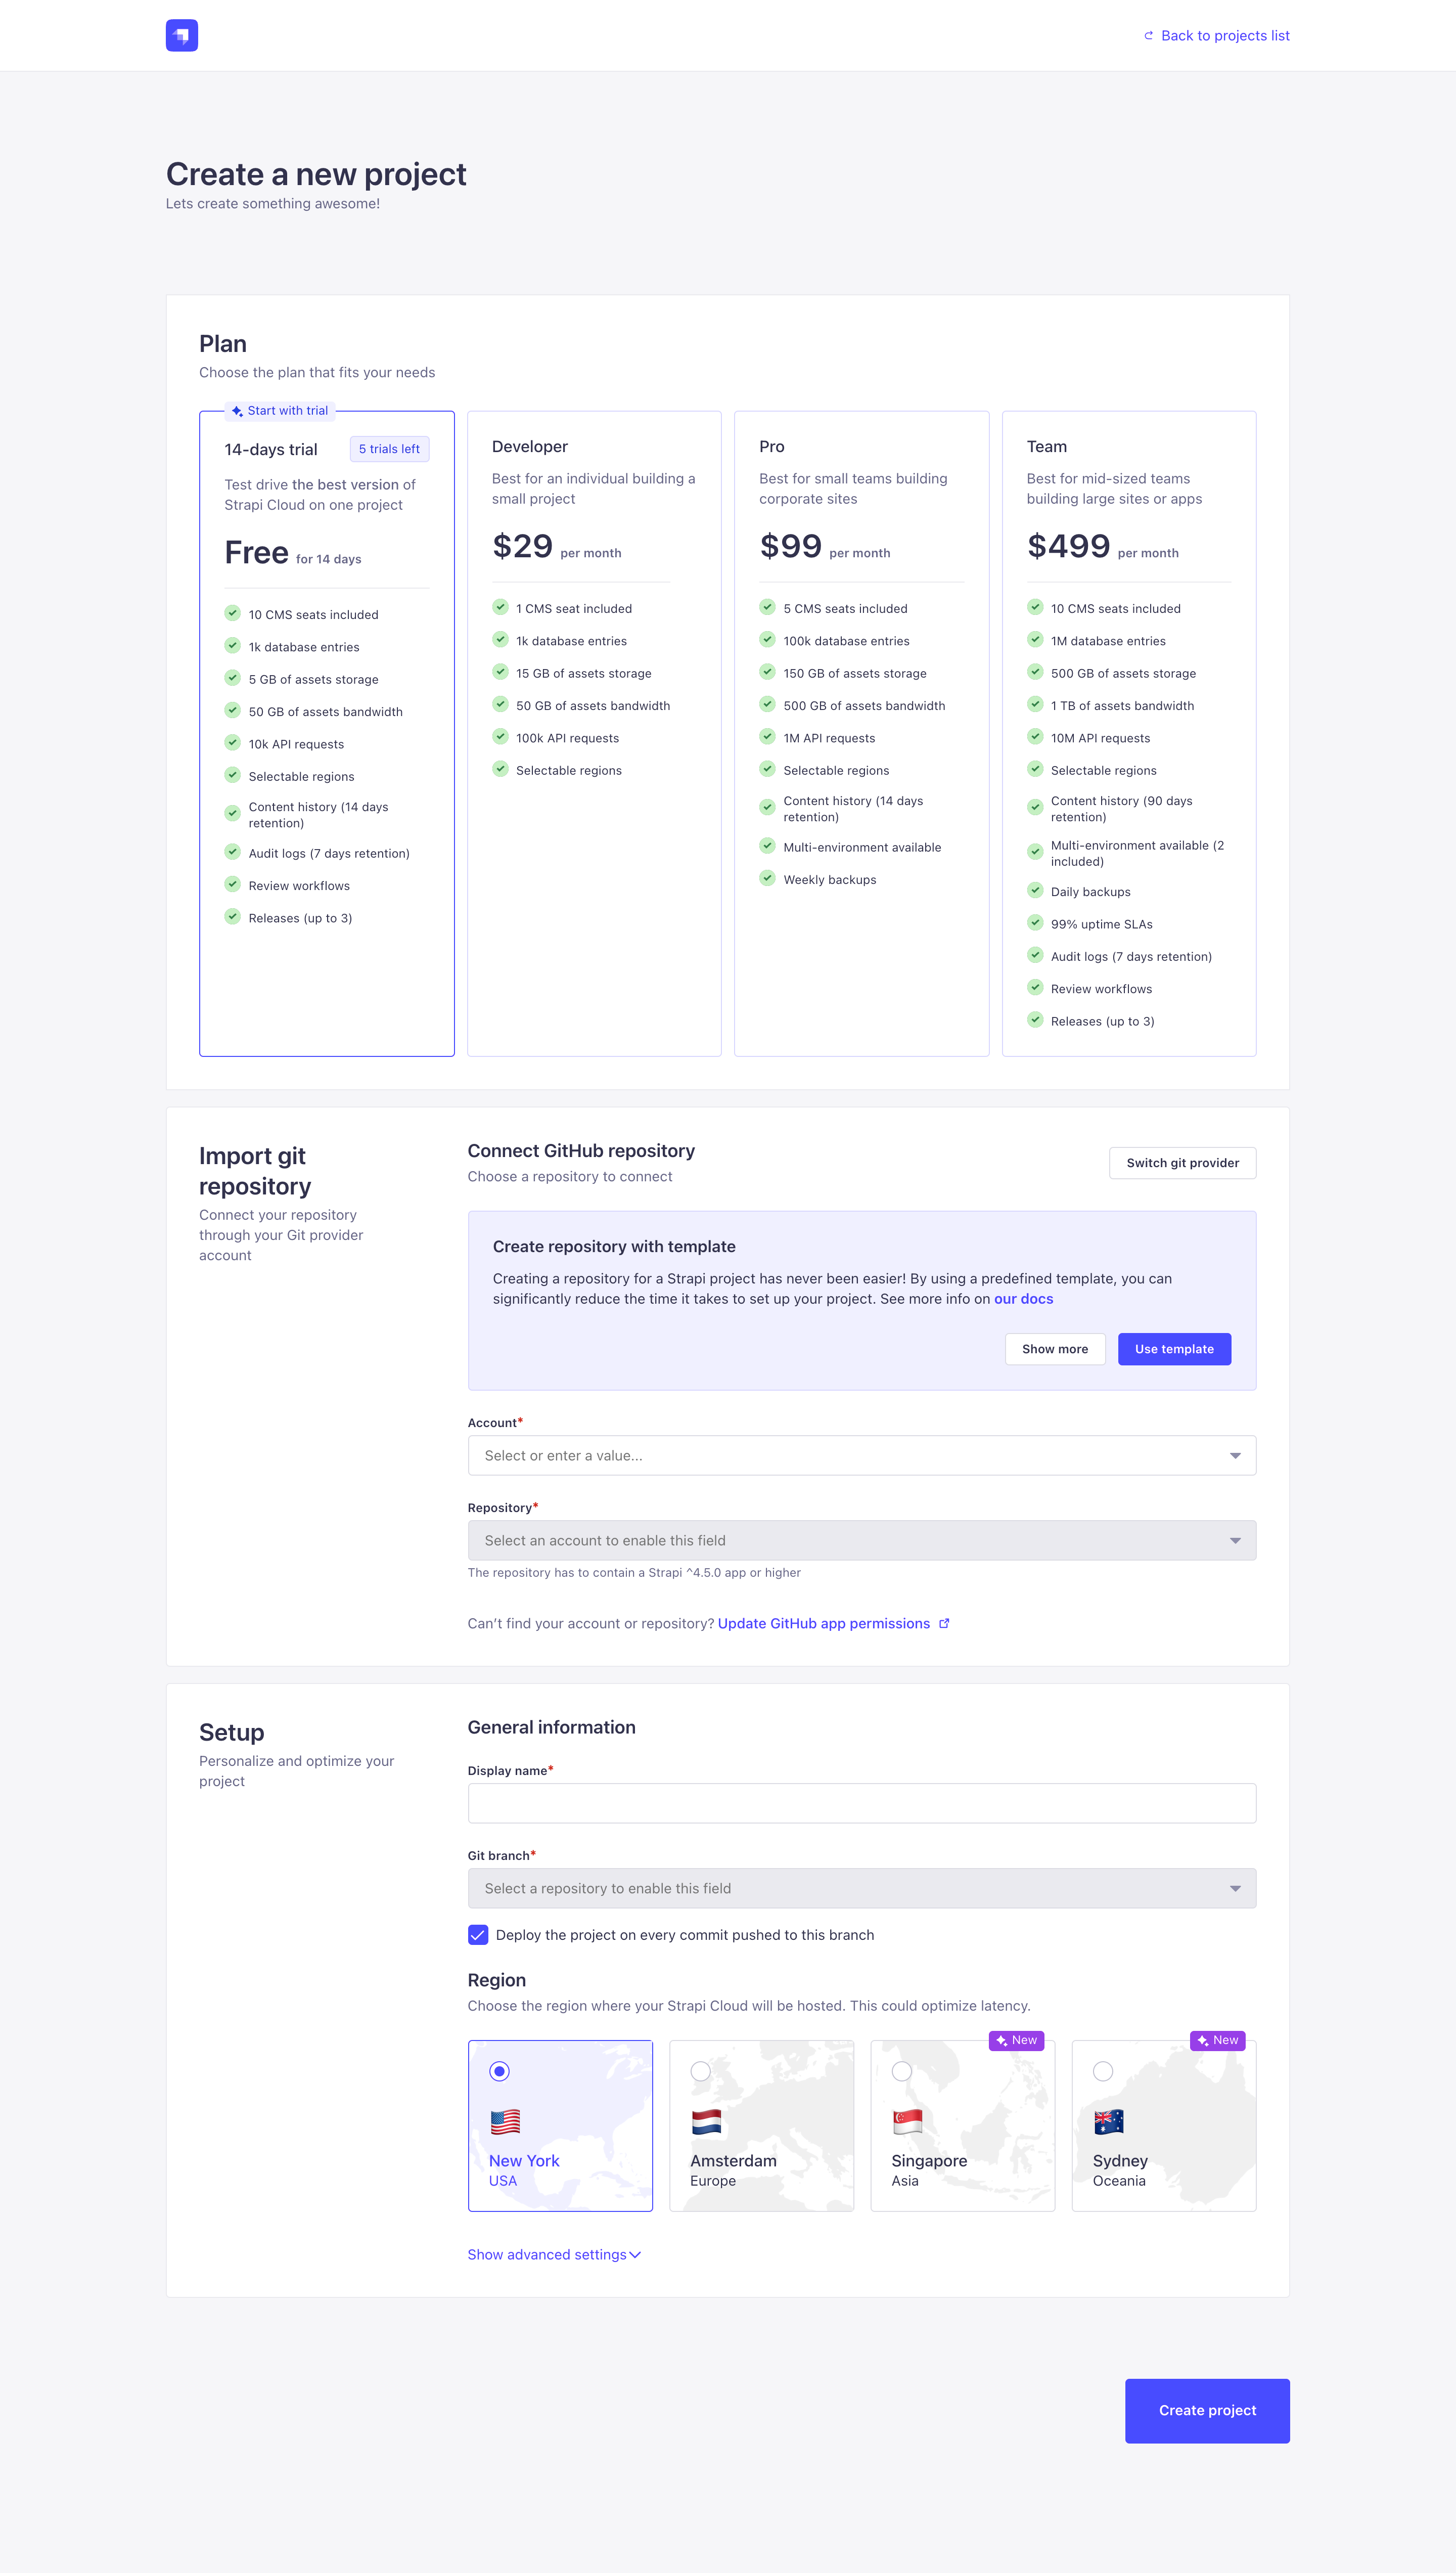Viewport: 1456px width, 2573px height.
Task: Open our docs link about templates
Action: (x=1022, y=1298)
